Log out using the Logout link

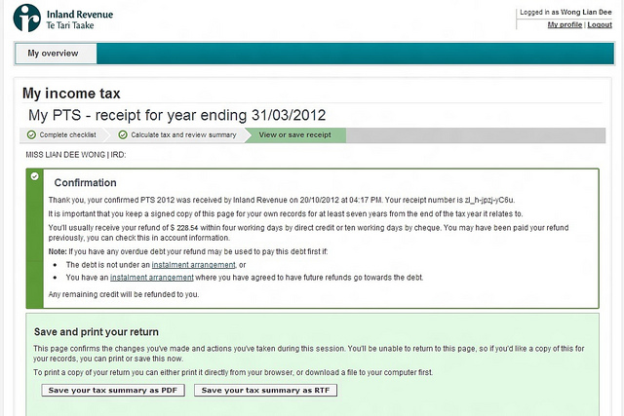click(x=599, y=24)
